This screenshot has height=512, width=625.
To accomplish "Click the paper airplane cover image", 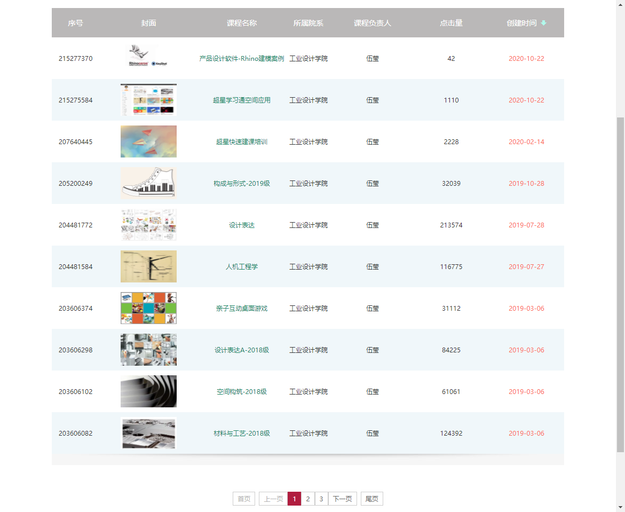I will tap(148, 141).
